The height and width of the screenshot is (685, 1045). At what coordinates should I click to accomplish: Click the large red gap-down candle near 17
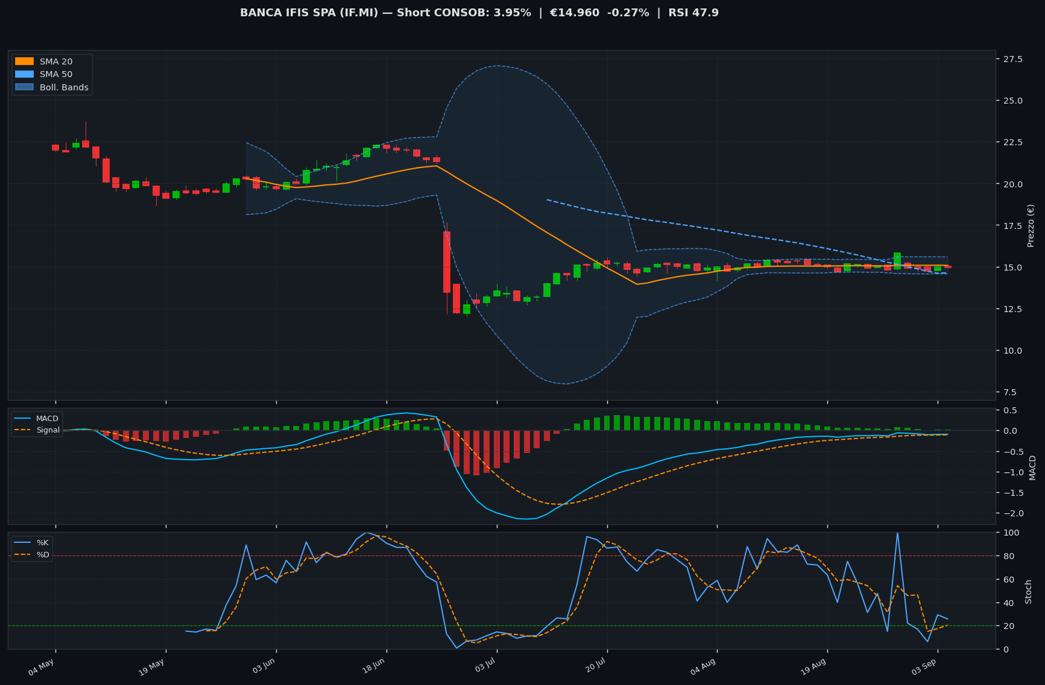click(447, 262)
